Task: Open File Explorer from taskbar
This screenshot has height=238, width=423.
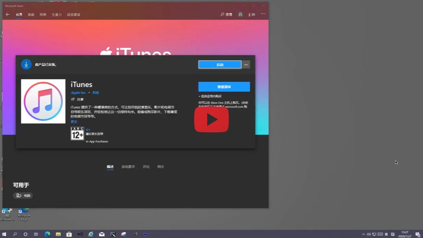Action: [x=58, y=234]
